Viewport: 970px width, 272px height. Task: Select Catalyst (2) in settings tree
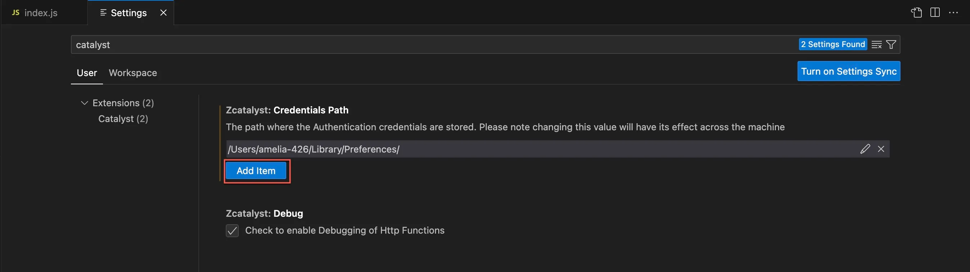[123, 119]
